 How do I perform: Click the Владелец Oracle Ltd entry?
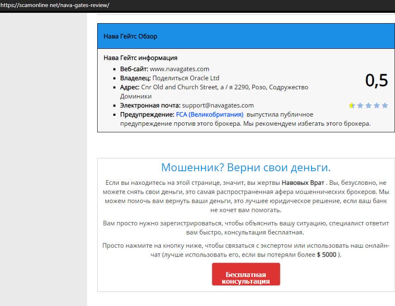pos(170,78)
